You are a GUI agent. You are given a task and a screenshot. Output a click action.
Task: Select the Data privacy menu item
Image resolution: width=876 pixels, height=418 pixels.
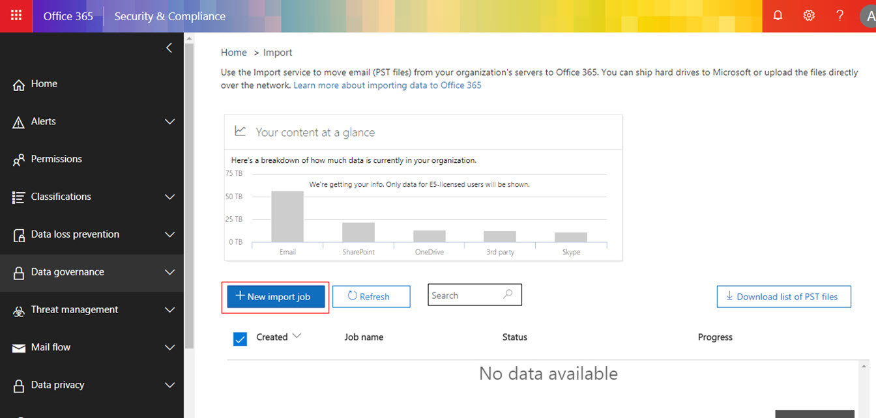point(92,385)
